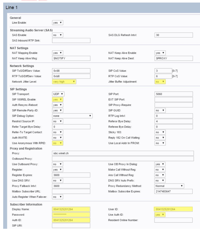Open Reply 182 On Call Waiting dropdown
Viewport: 200px width, 231px height.
tap(160, 138)
